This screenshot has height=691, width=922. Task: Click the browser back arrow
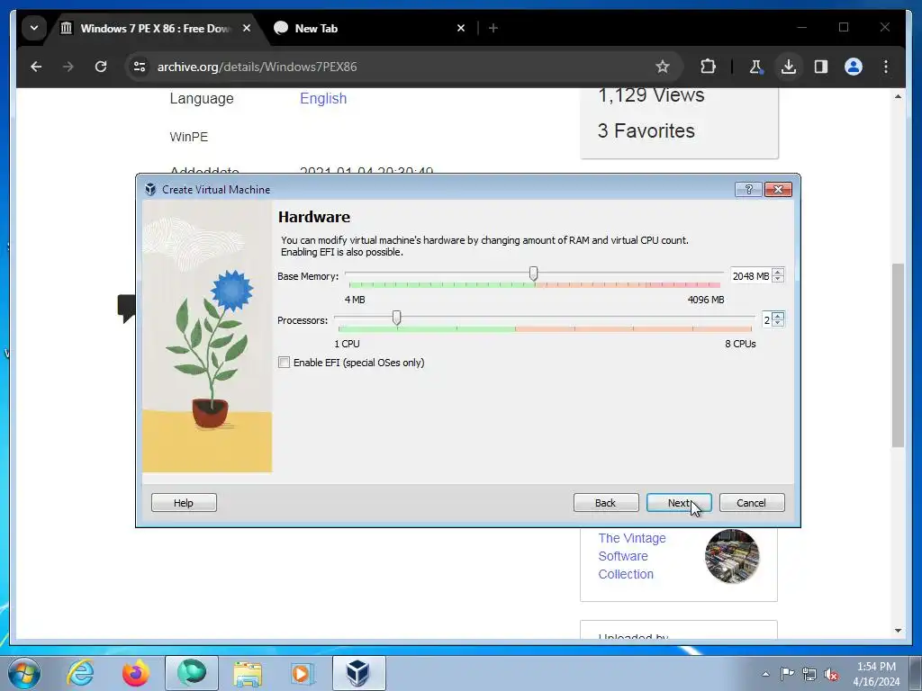[36, 67]
